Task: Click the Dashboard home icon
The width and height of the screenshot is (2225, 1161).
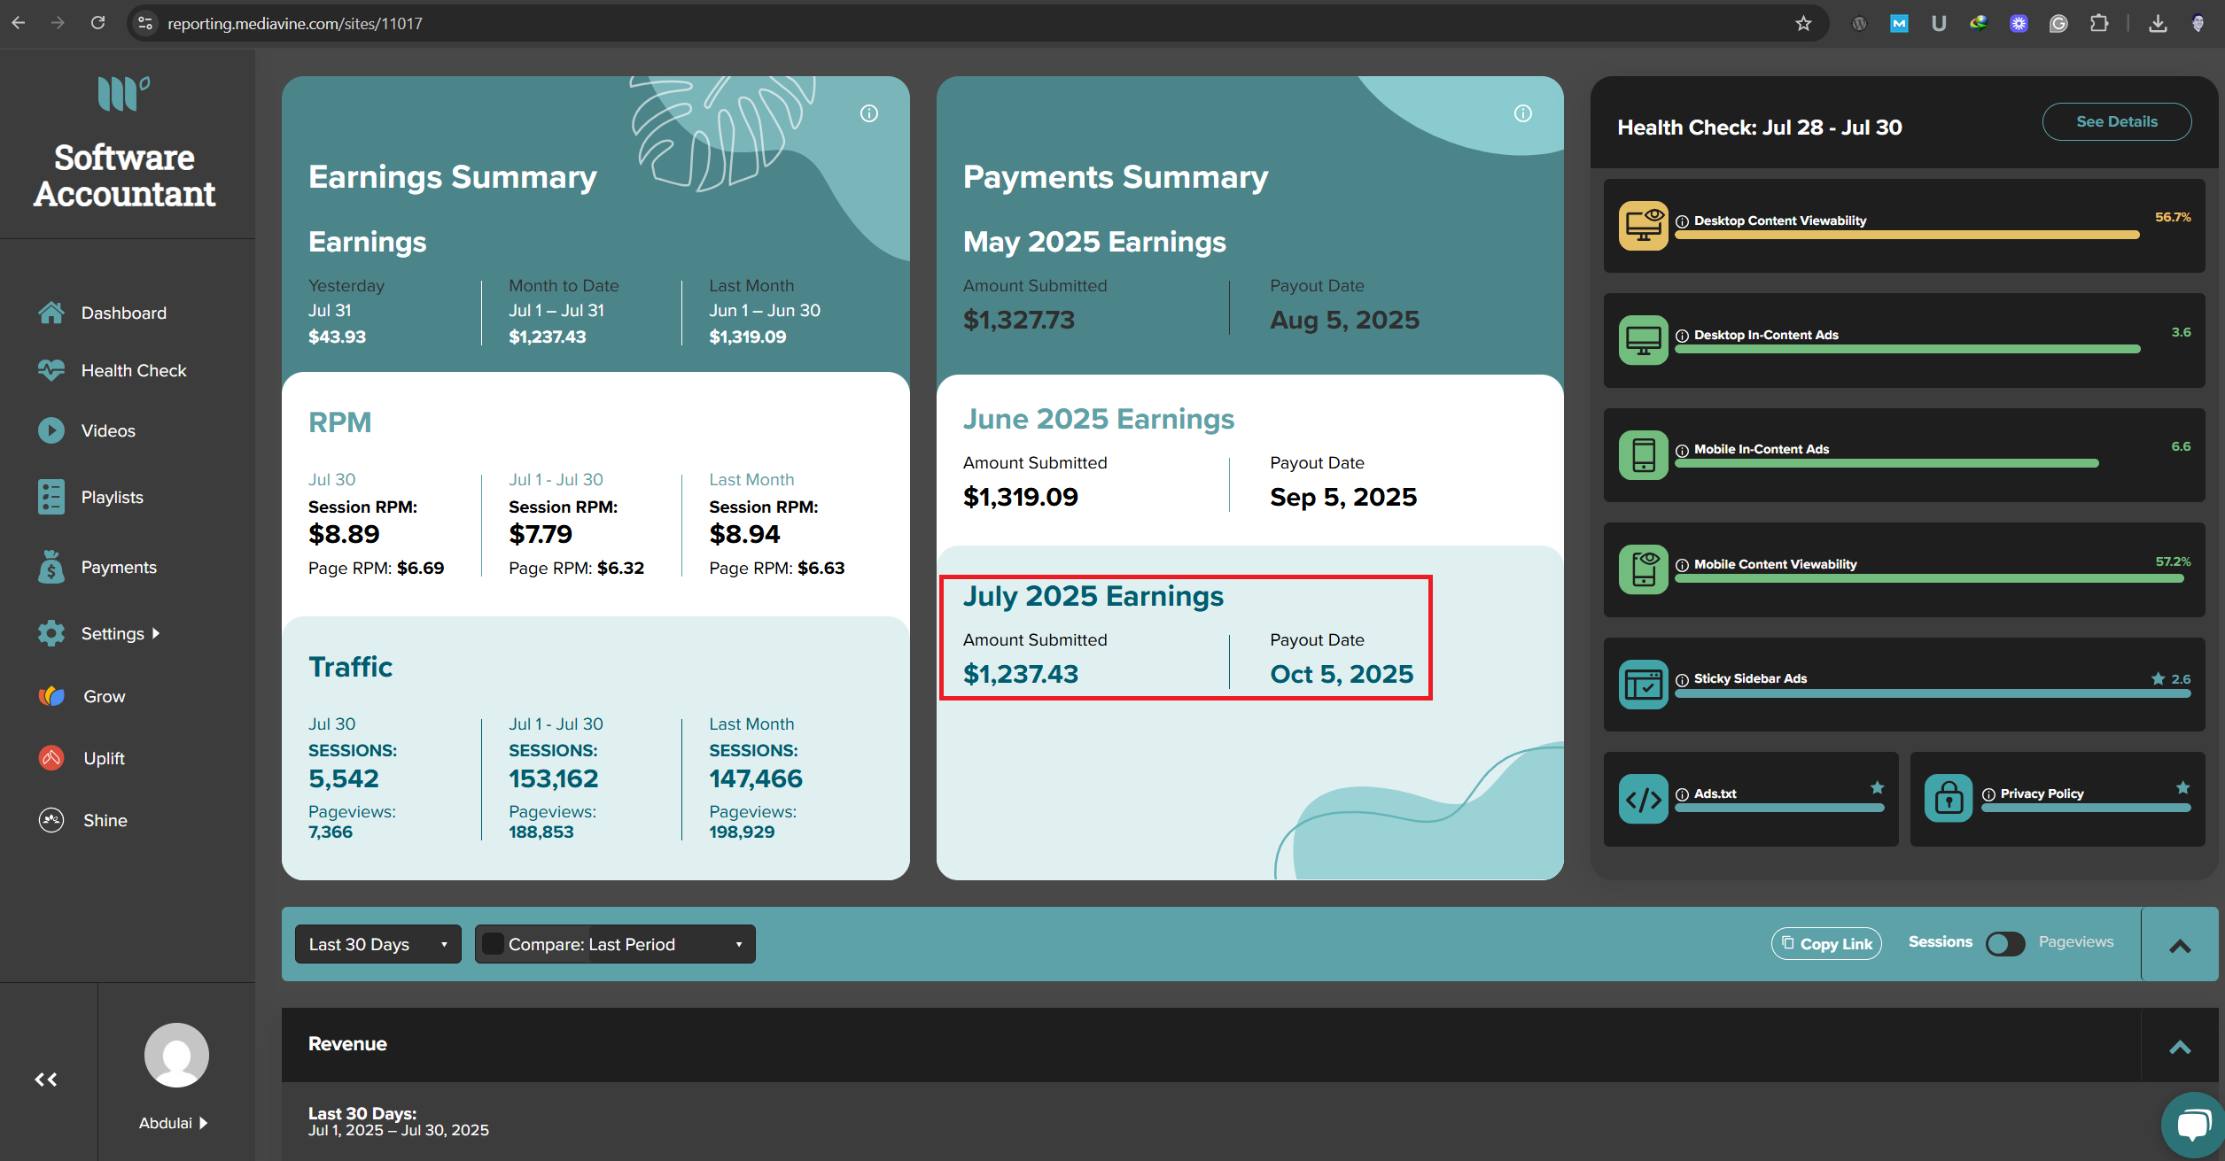Action: [x=51, y=313]
